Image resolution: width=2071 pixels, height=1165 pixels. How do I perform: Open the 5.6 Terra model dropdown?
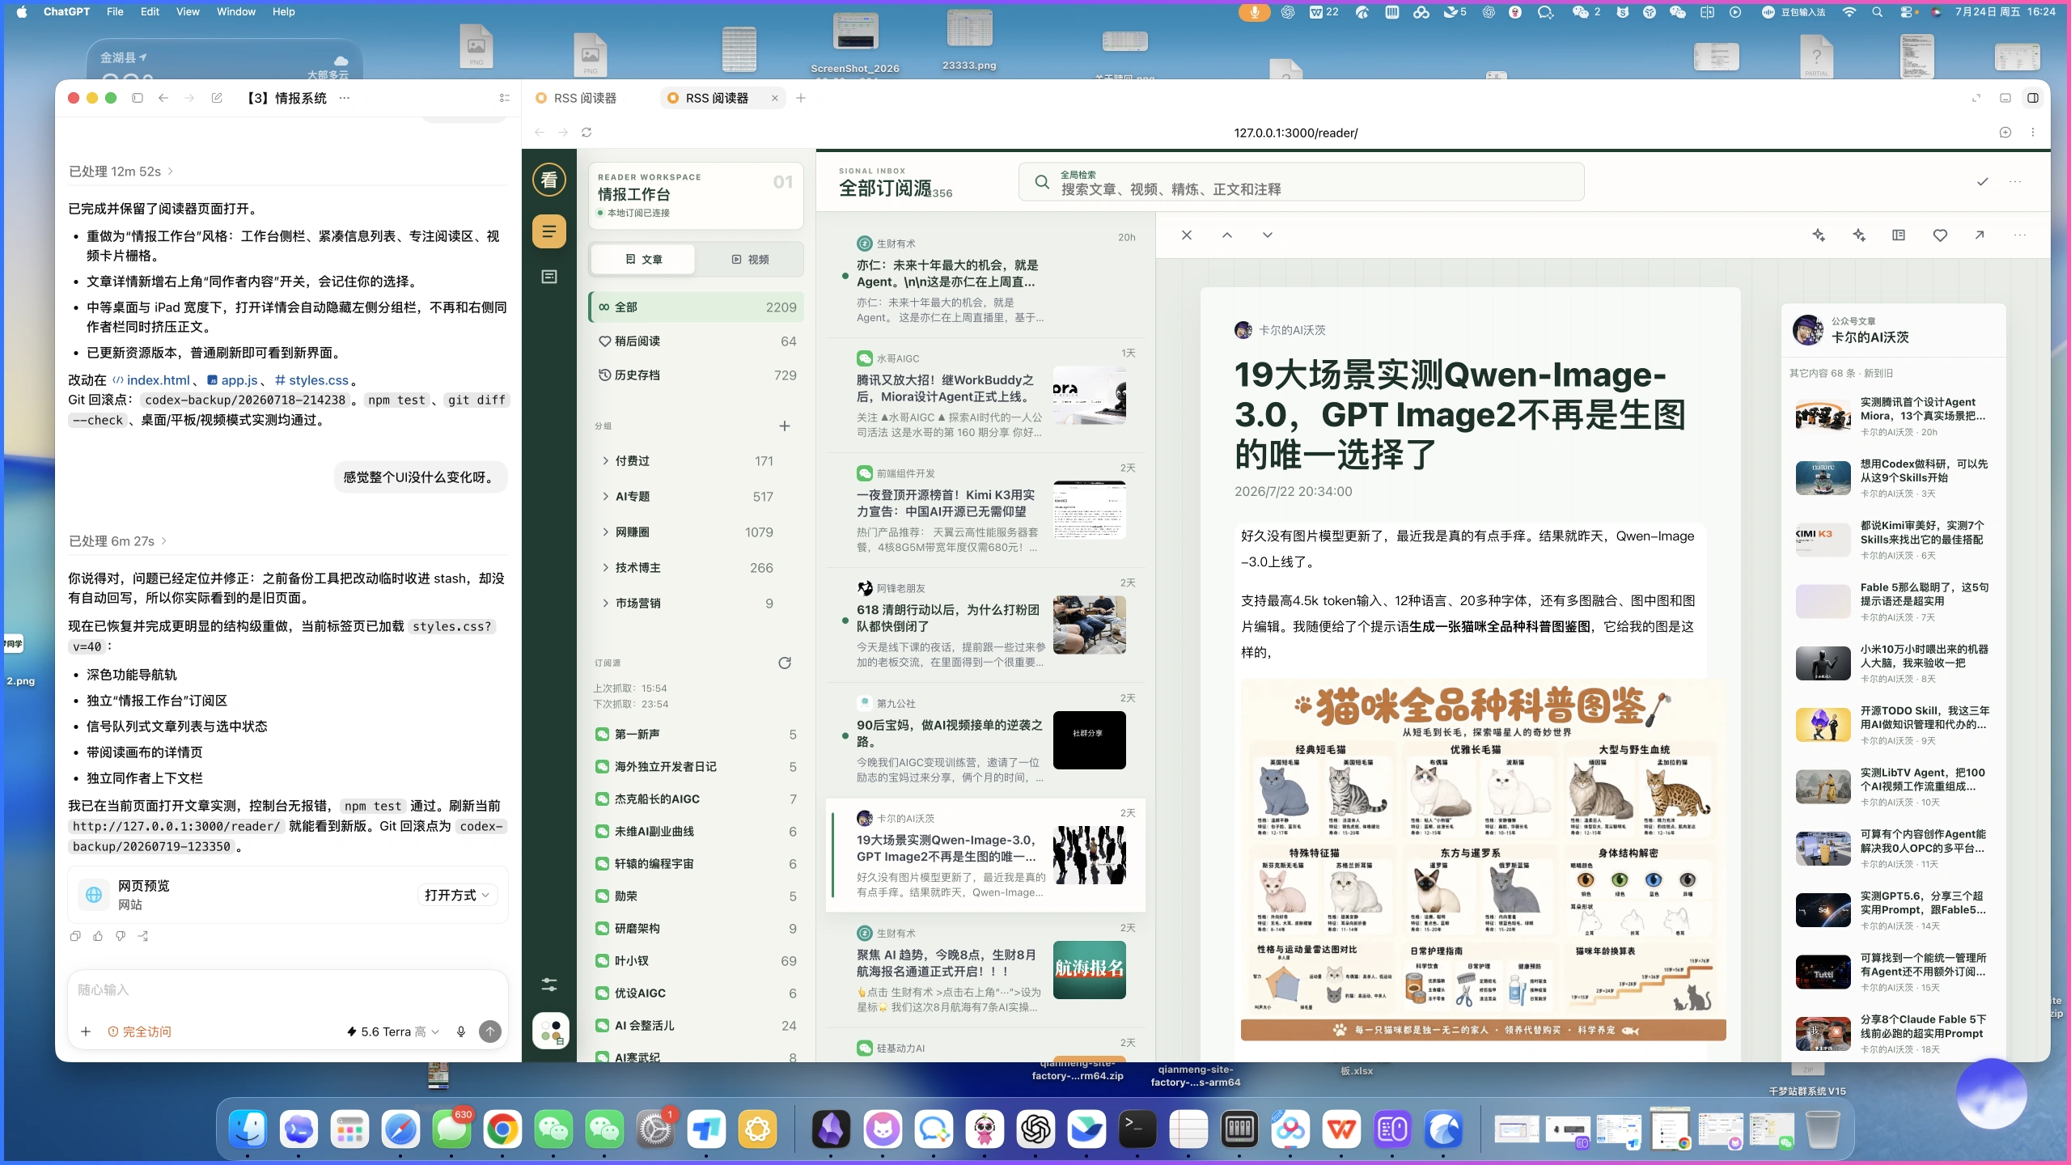[393, 1032]
